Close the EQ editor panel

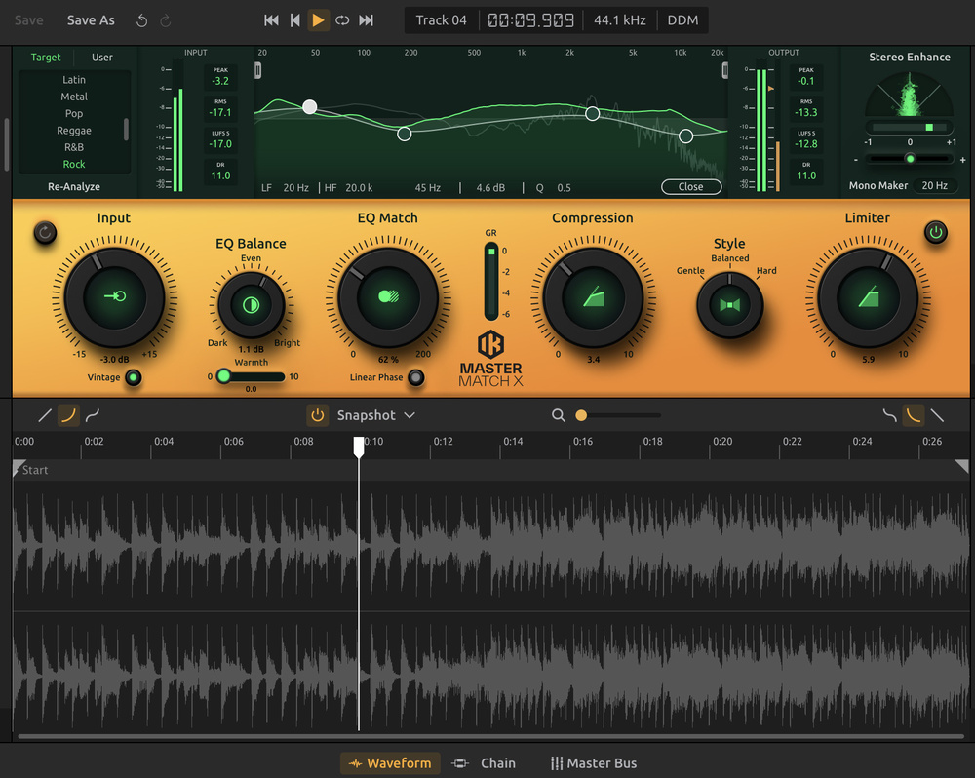click(691, 186)
